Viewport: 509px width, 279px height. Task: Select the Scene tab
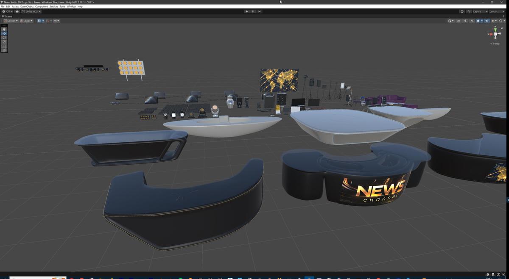pos(7,16)
